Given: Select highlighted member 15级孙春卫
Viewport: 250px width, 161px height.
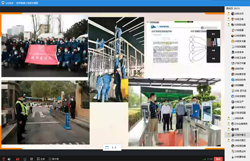Looking at the screenshot, I should click(x=238, y=134).
